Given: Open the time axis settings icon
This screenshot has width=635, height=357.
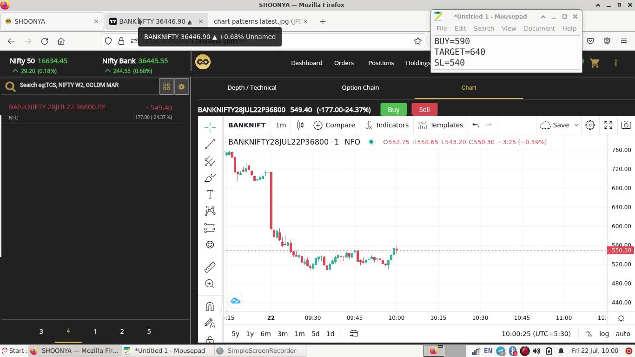Looking at the screenshot, I should pos(621,318).
